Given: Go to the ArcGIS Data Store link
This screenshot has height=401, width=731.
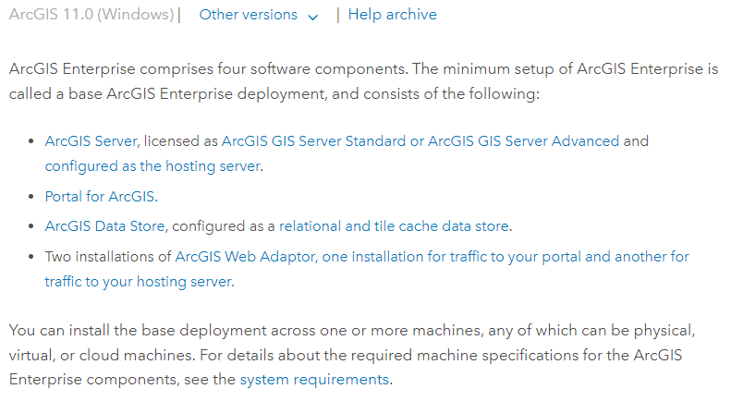Looking at the screenshot, I should pos(104,226).
